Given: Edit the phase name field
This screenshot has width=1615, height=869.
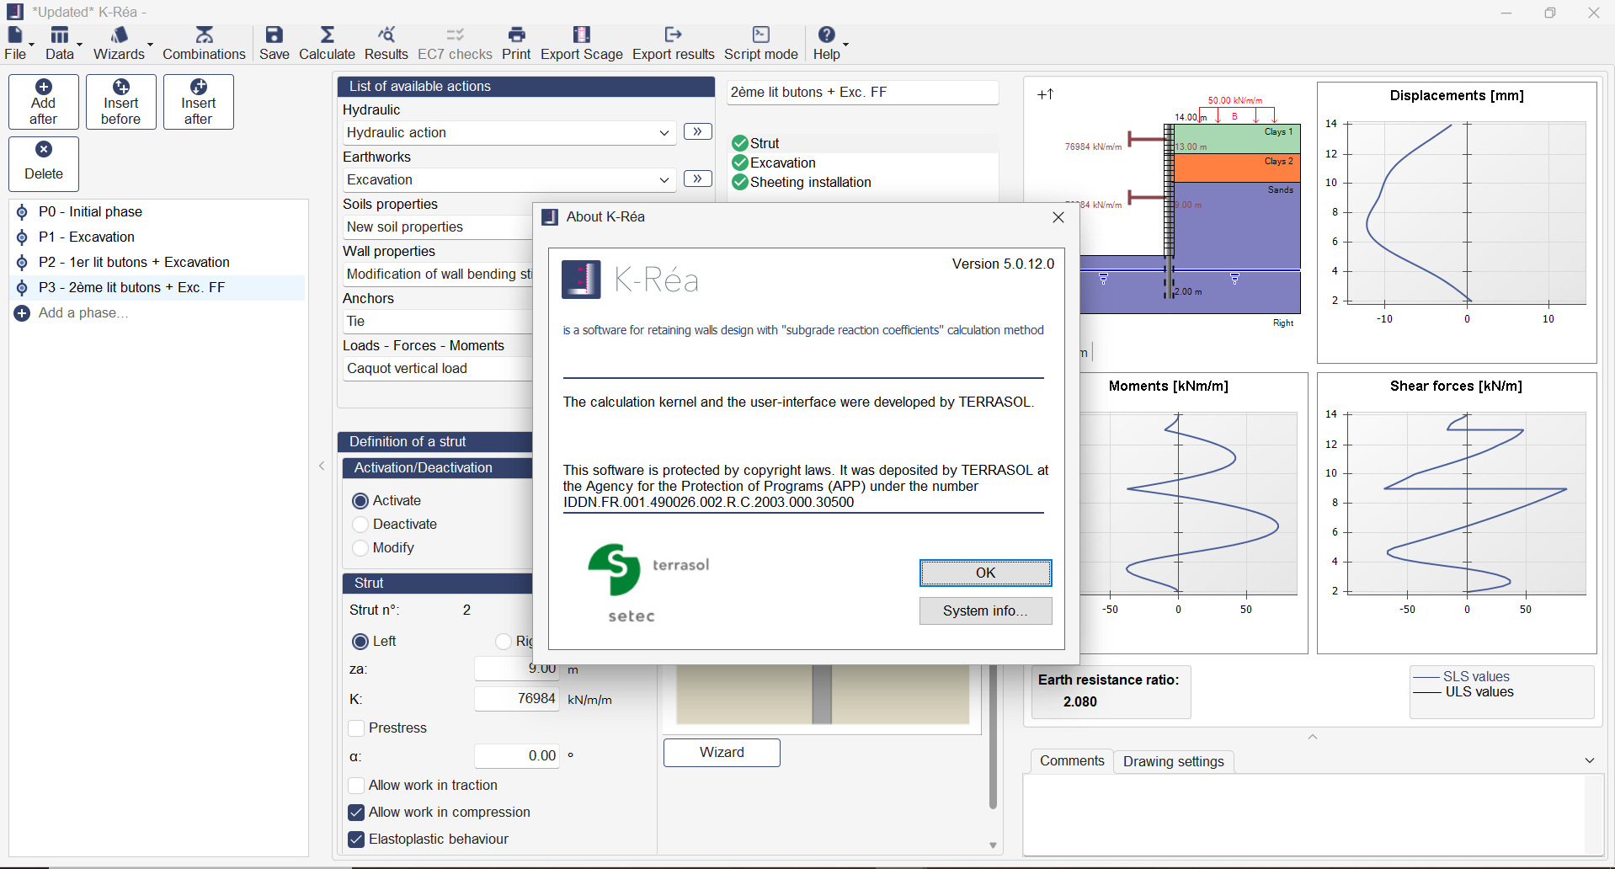Looking at the screenshot, I should 862,93.
